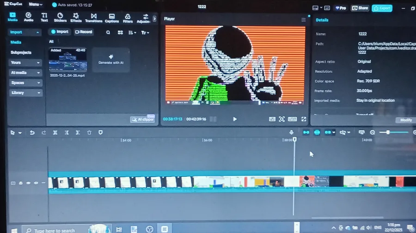Select the 2025-12-2...04-25.mp4 thumbnail
This screenshot has width=416, height=233.
[x=68, y=60]
